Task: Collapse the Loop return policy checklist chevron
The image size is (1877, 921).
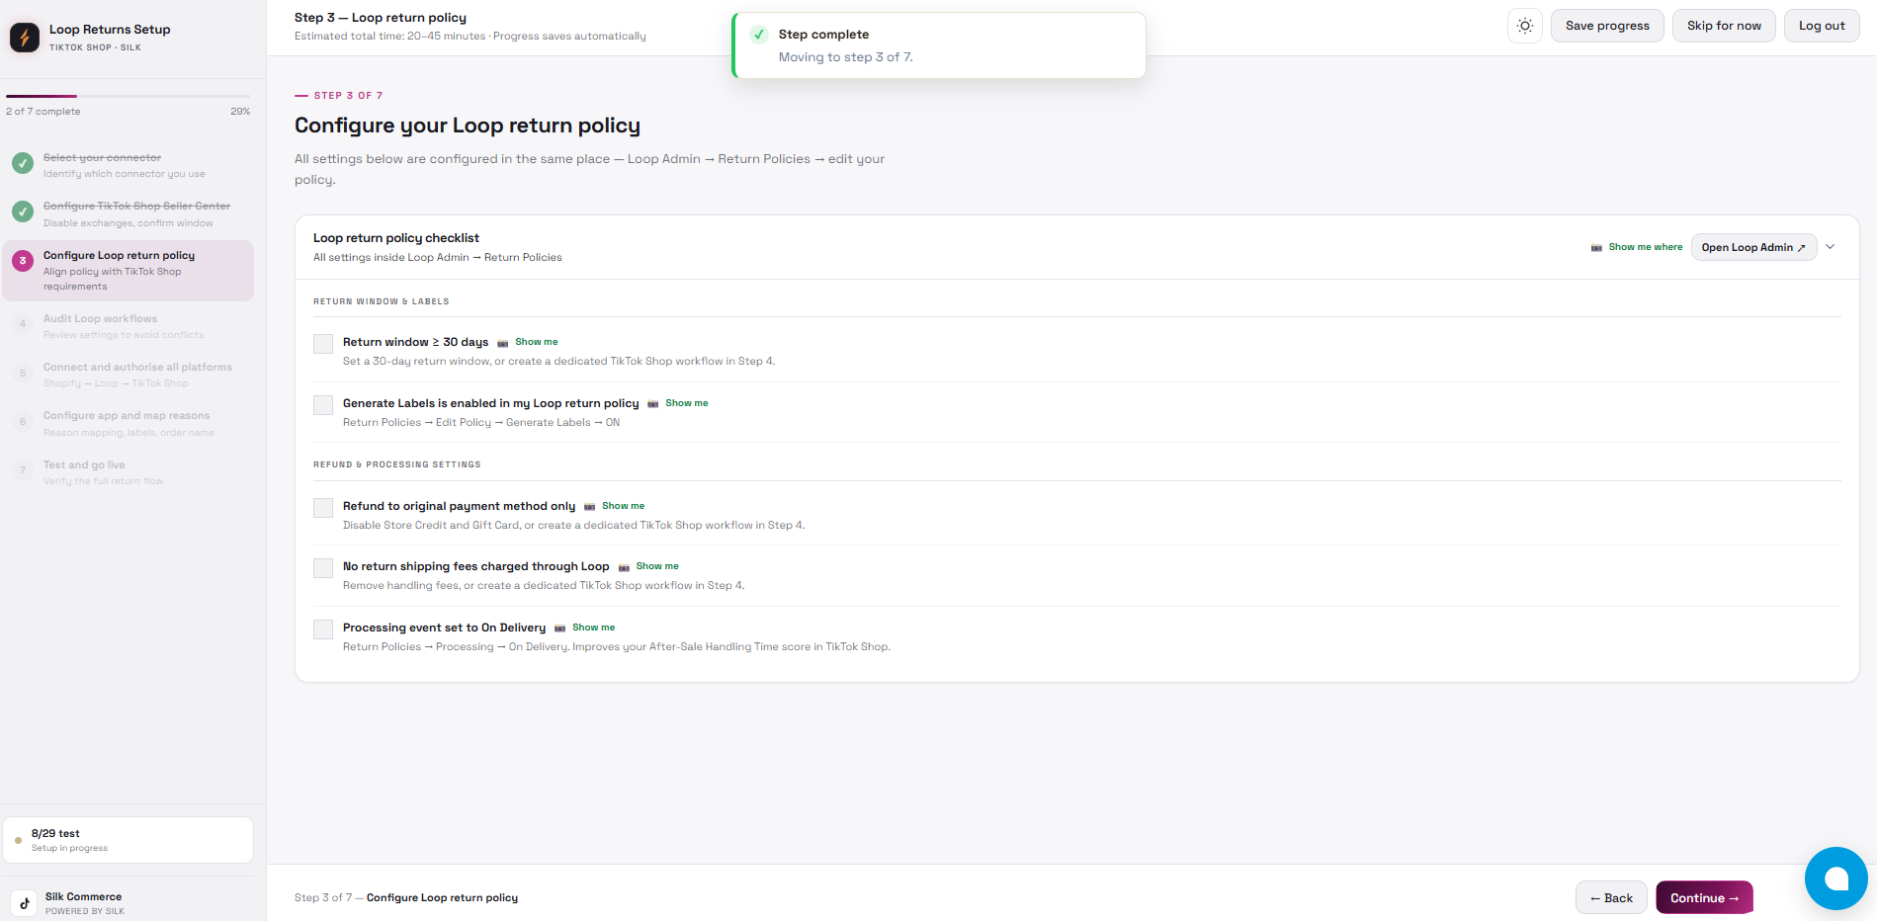Action: pos(1831,247)
